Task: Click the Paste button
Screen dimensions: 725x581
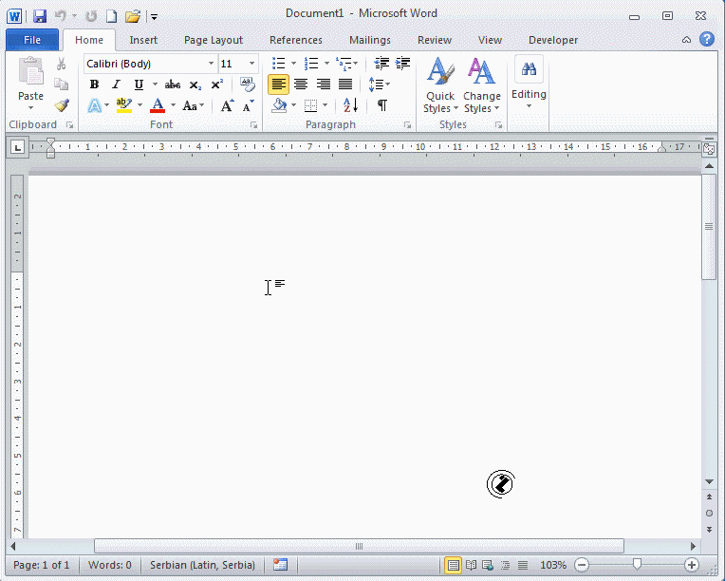Action: point(30,96)
